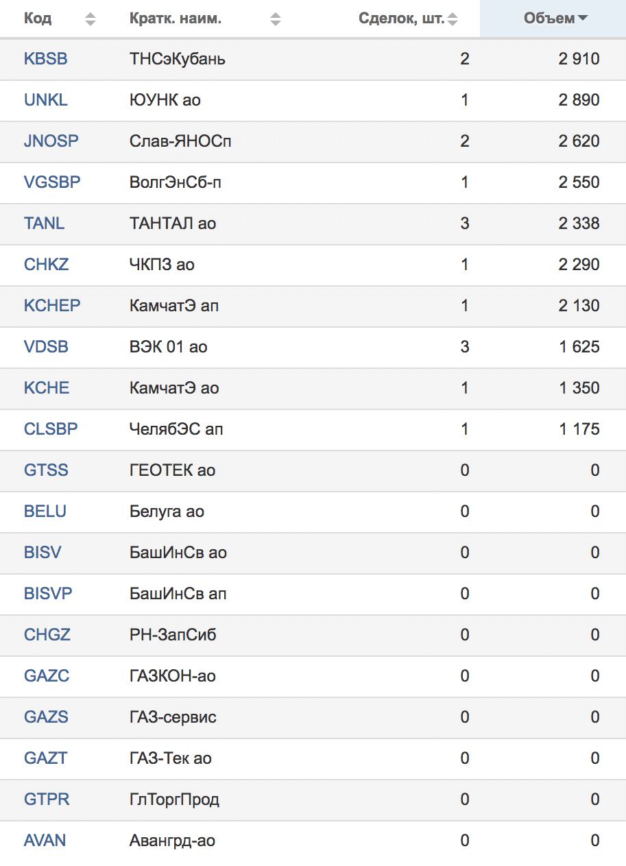
Task: Sort table by the Код column arrows
Action: pos(91,19)
